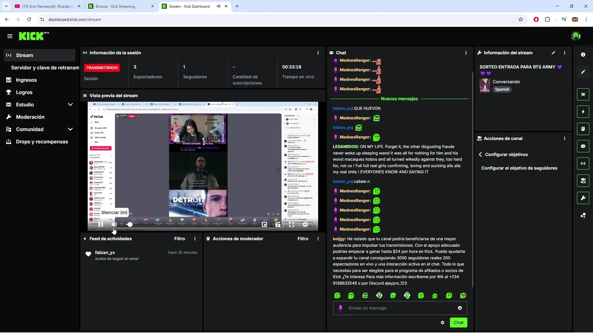Open Servidor y clave de retransmisión
Viewport: 593px width, 333px height.
[x=45, y=68]
